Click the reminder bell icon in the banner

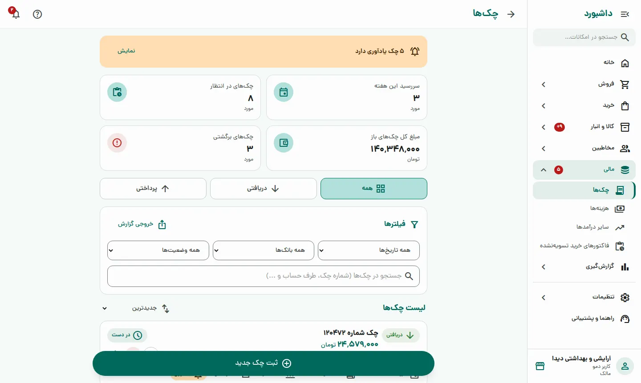415,52
